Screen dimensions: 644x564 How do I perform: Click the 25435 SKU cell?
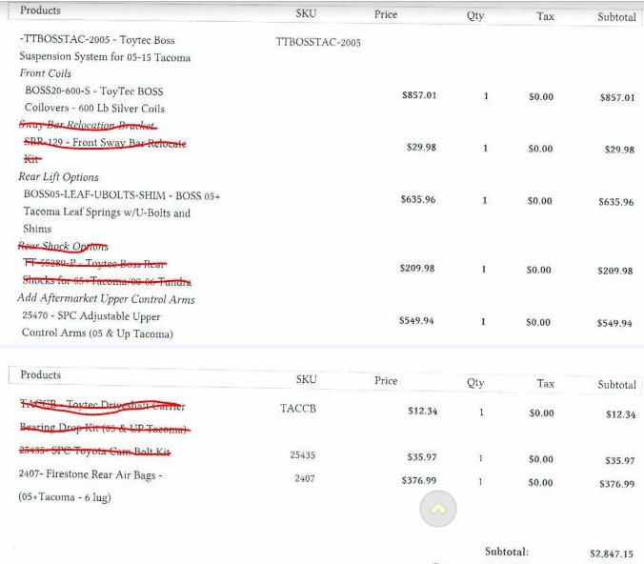pyautogui.click(x=303, y=454)
